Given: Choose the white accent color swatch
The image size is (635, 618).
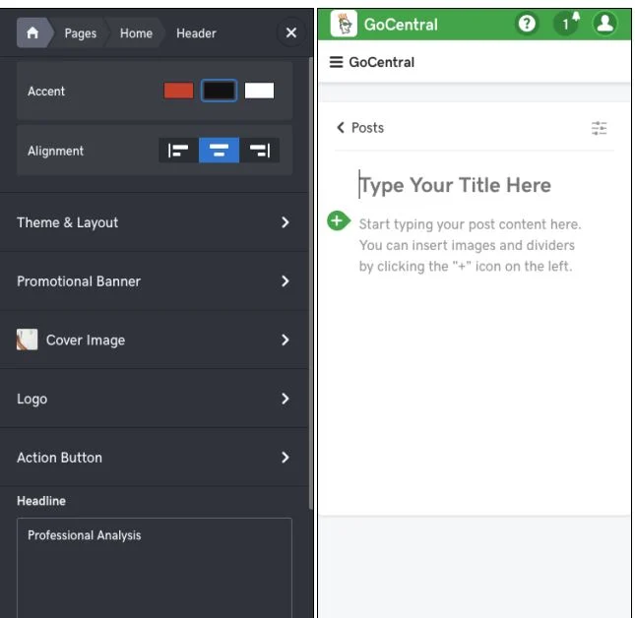Looking at the screenshot, I should click(259, 91).
